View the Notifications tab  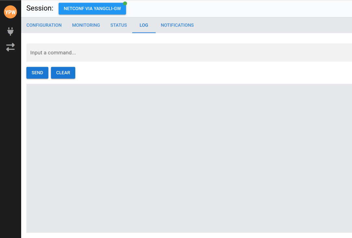(177, 25)
